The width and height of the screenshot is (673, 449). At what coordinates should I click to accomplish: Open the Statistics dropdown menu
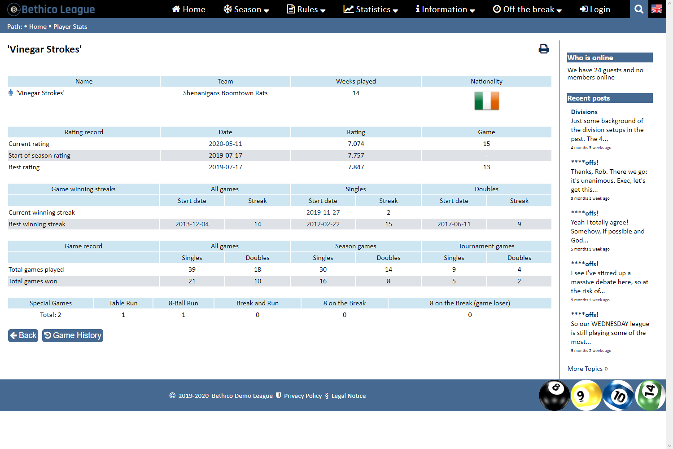(371, 9)
